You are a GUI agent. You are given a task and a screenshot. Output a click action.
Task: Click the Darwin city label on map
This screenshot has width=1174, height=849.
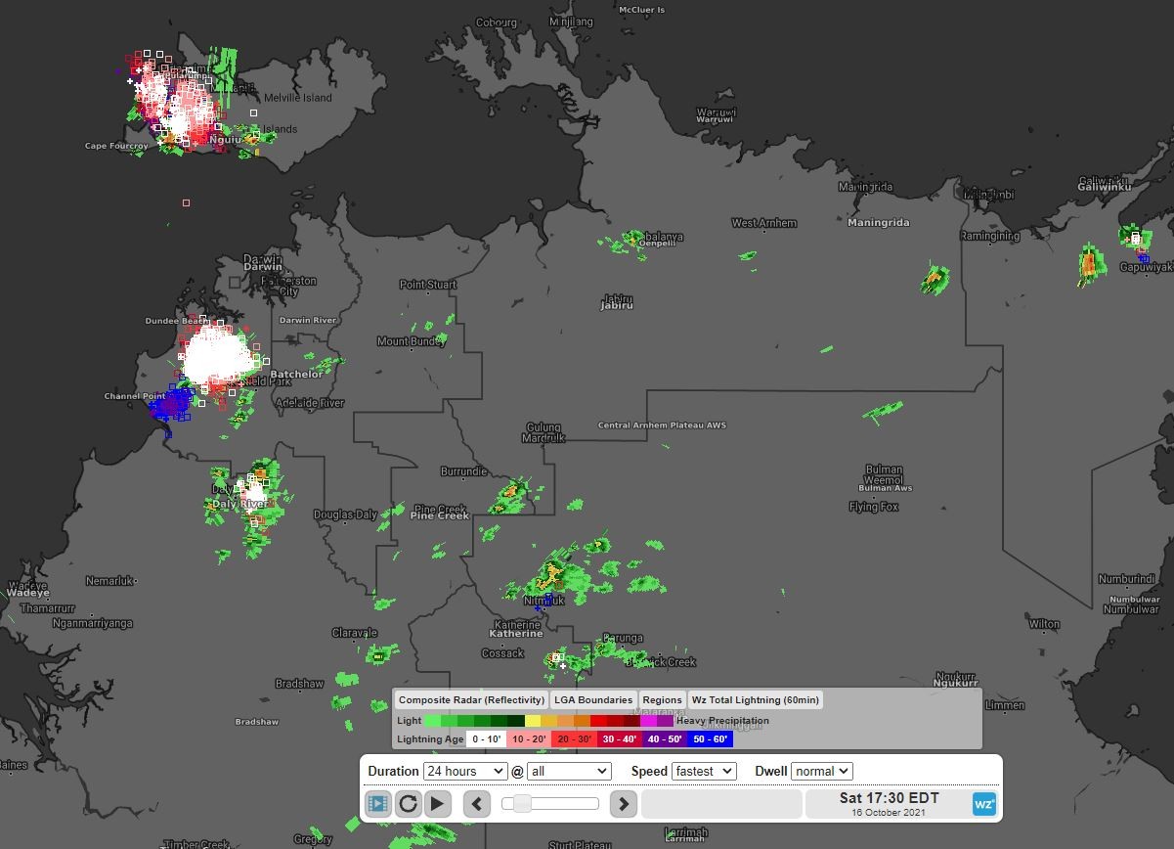(x=262, y=266)
